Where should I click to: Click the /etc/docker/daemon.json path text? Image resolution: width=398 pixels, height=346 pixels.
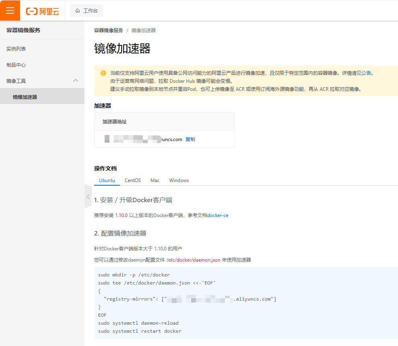point(193,260)
